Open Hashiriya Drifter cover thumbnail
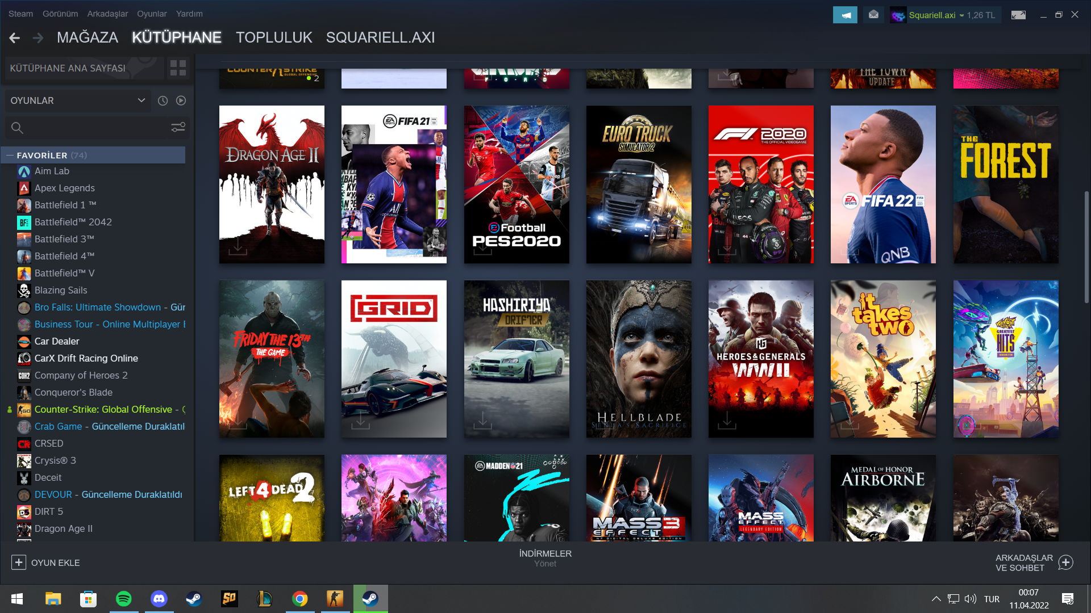This screenshot has width=1091, height=613. tap(517, 359)
